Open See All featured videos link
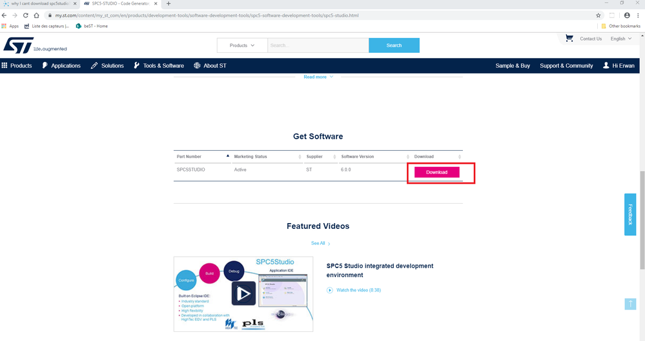Screen dimensions: 645x341 (x=320, y=243)
